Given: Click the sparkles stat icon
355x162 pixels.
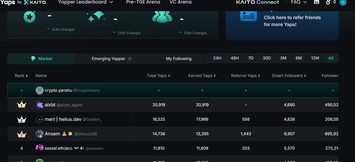Looking at the screenshot, I should click(x=96, y=17).
